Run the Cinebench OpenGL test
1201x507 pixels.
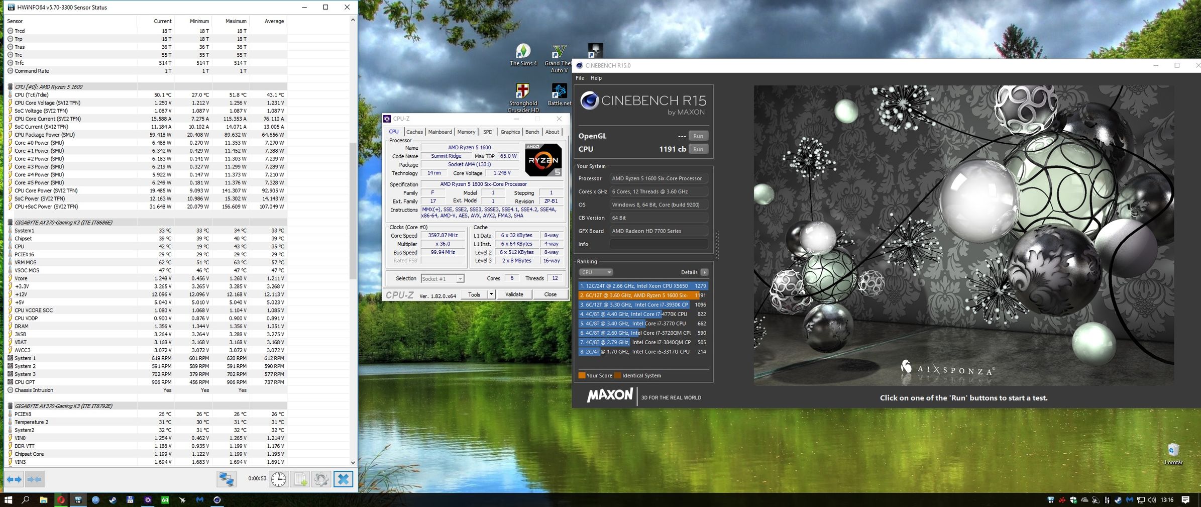pyautogui.click(x=698, y=136)
